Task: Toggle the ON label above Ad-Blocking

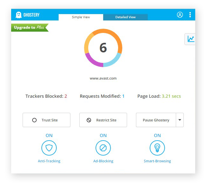Action: (x=103, y=135)
